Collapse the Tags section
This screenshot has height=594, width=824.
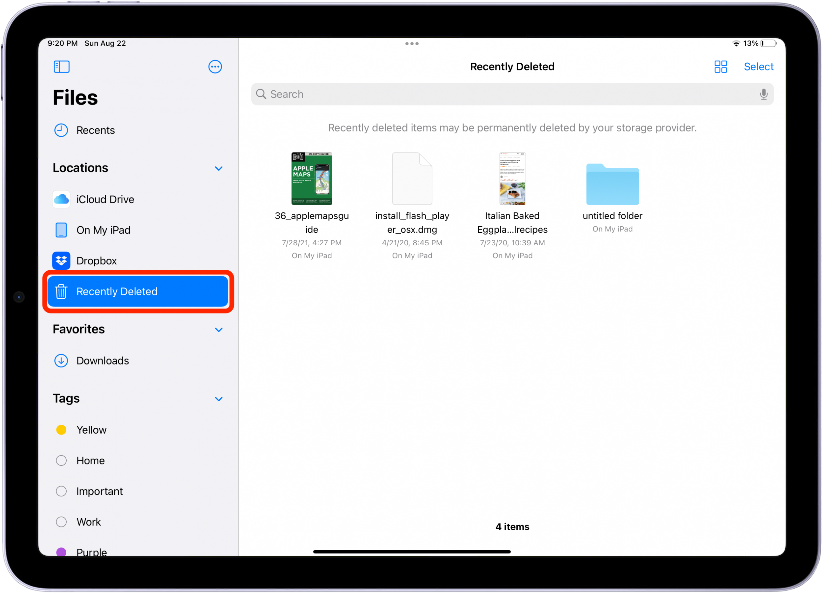[x=218, y=399]
